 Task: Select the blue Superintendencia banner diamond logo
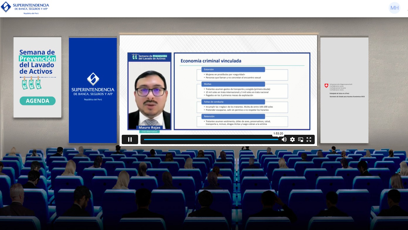(x=93, y=79)
